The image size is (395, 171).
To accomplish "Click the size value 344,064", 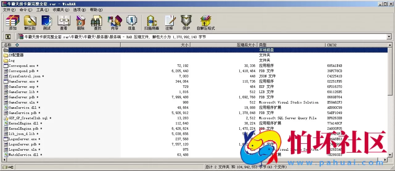I will (x=182, y=81).
